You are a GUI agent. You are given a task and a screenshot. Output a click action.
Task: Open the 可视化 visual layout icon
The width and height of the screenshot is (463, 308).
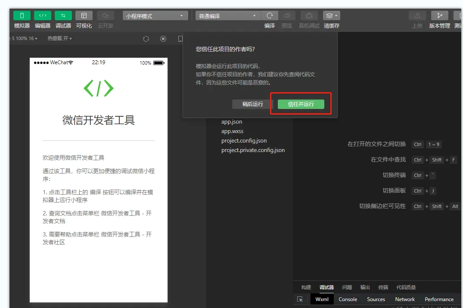(x=84, y=16)
